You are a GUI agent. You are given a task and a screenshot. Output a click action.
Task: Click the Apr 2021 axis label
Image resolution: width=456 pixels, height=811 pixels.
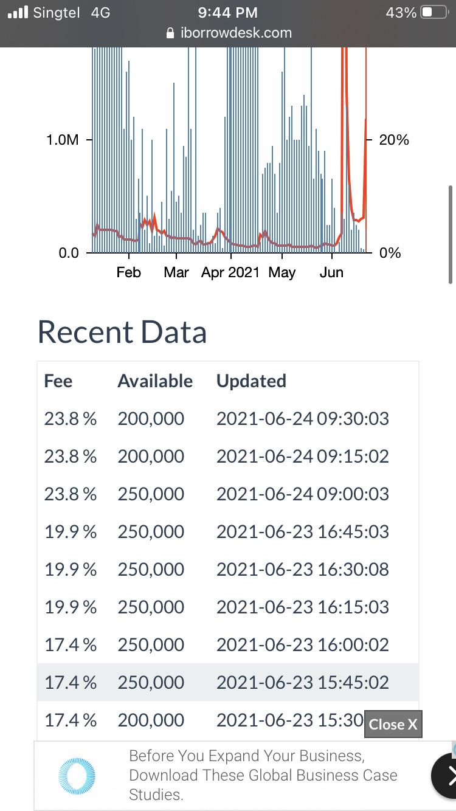click(230, 272)
